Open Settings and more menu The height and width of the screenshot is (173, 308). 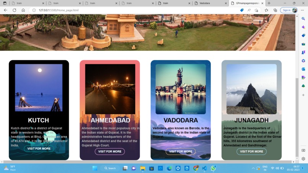click(x=302, y=10)
